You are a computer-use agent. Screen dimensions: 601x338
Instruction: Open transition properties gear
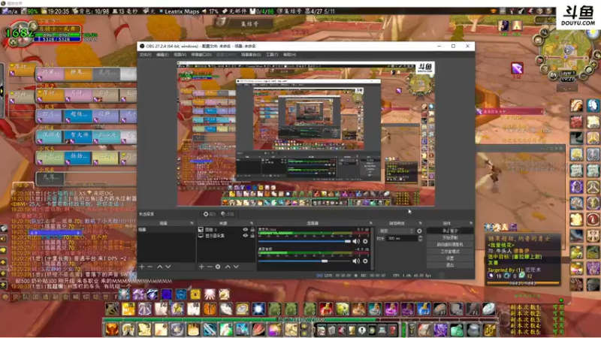tap(419, 231)
